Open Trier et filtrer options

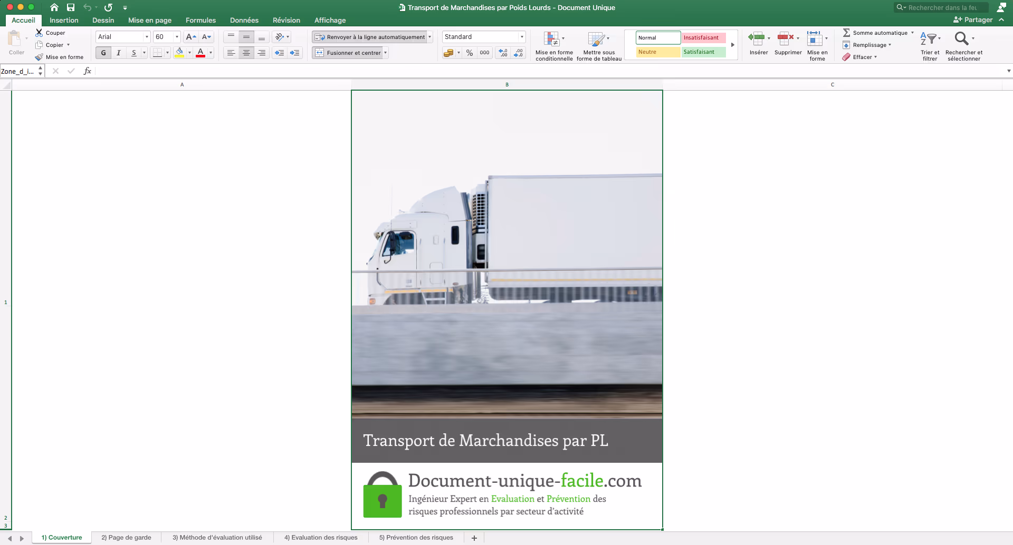930,46
